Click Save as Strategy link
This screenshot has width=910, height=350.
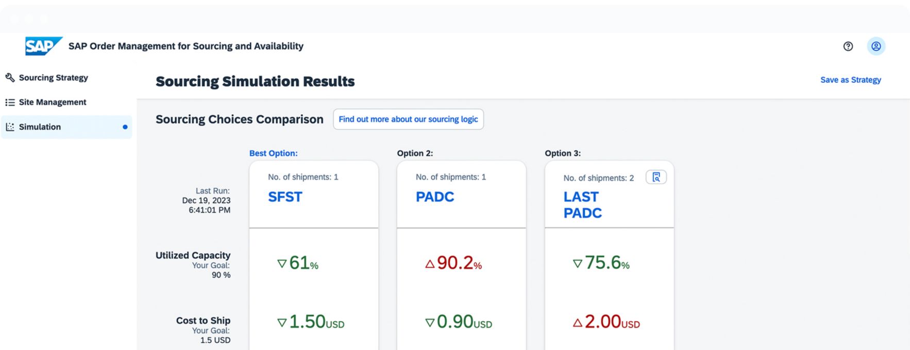click(850, 80)
